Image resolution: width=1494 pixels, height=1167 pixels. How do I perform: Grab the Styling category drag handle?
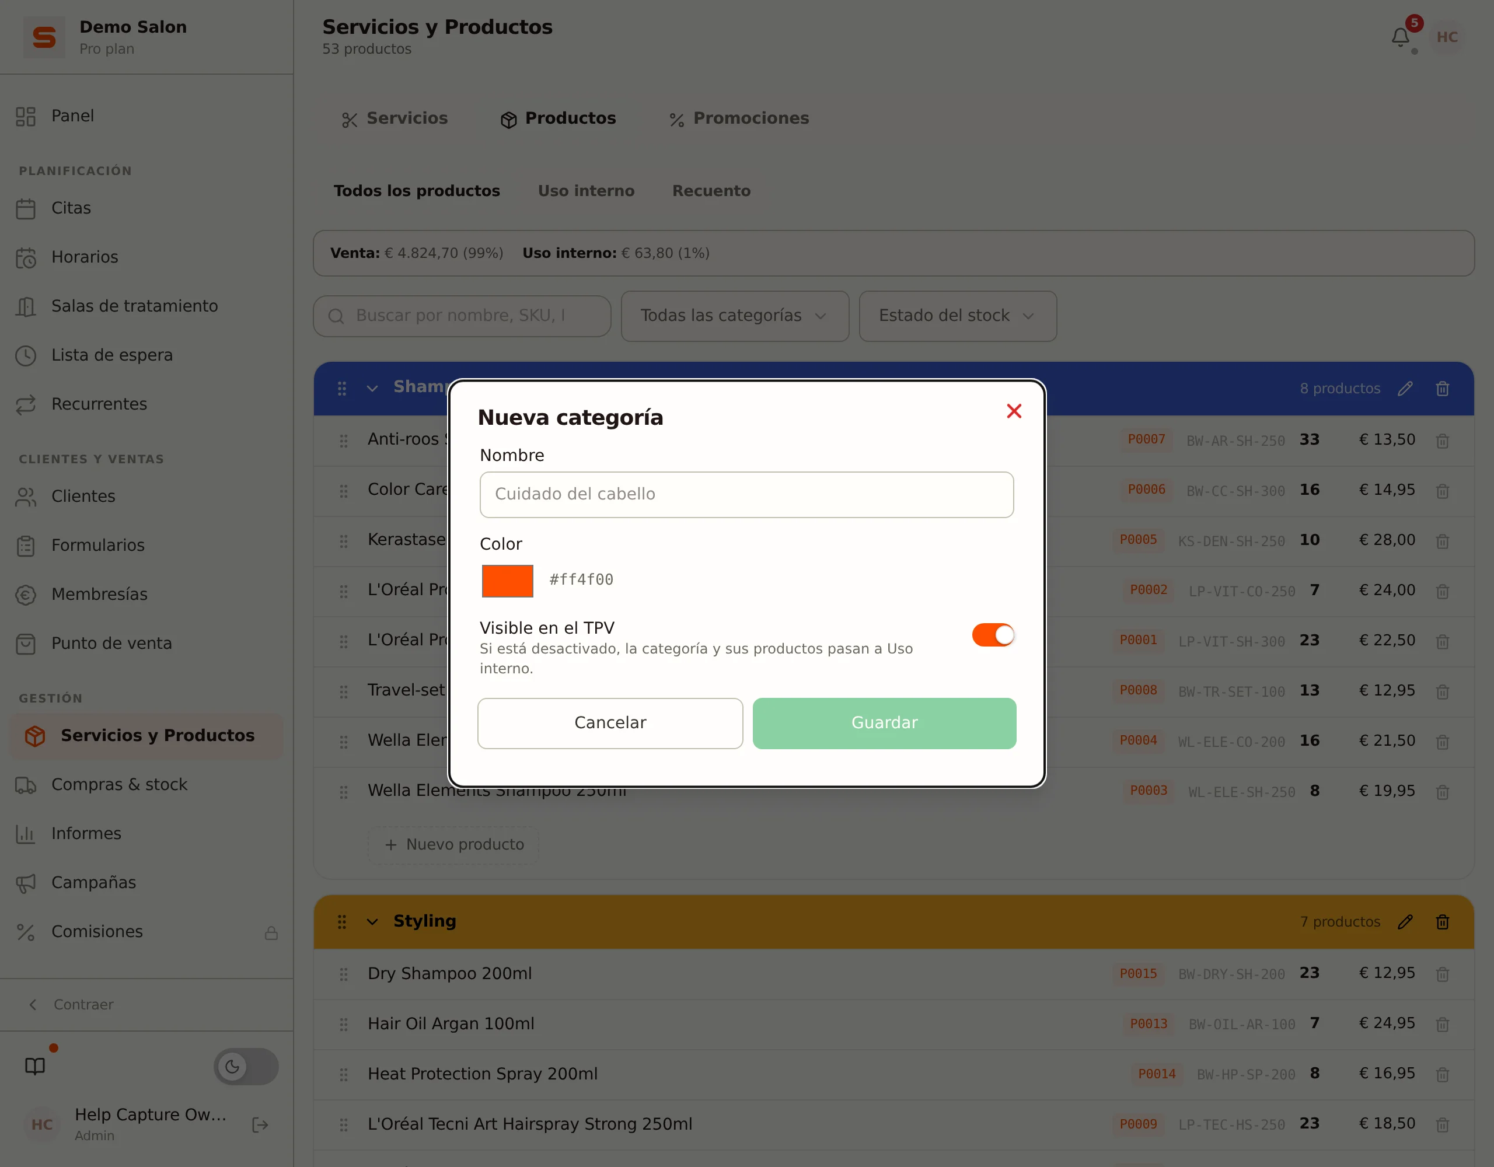(x=341, y=921)
